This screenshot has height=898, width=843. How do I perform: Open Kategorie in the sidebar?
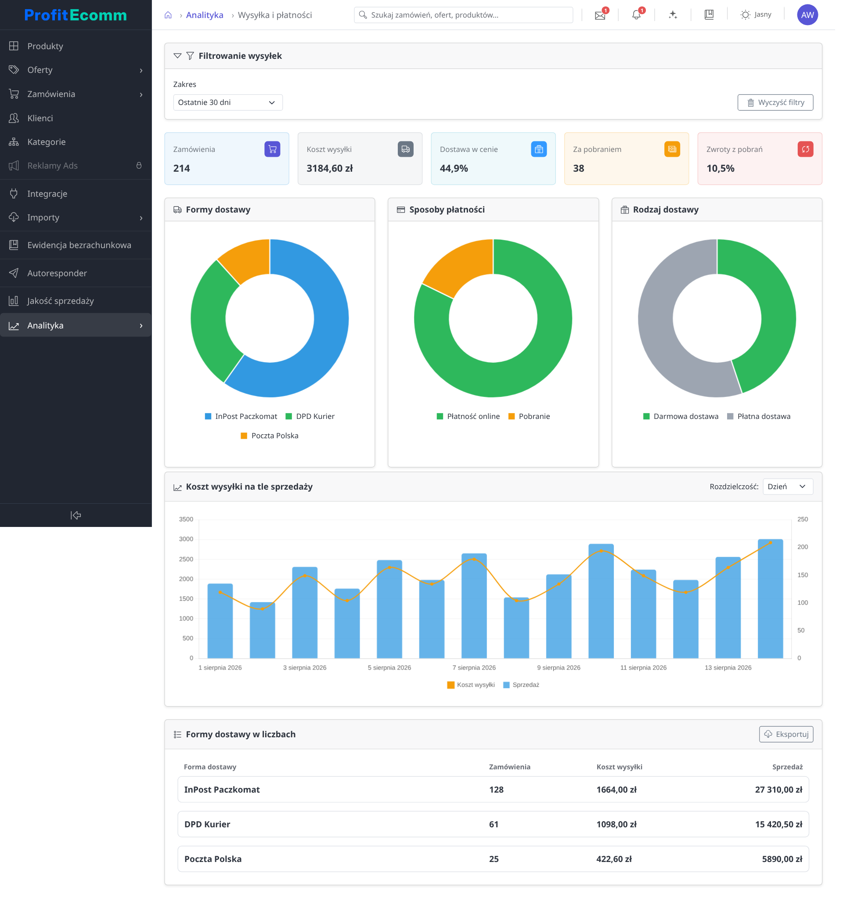tap(76, 143)
